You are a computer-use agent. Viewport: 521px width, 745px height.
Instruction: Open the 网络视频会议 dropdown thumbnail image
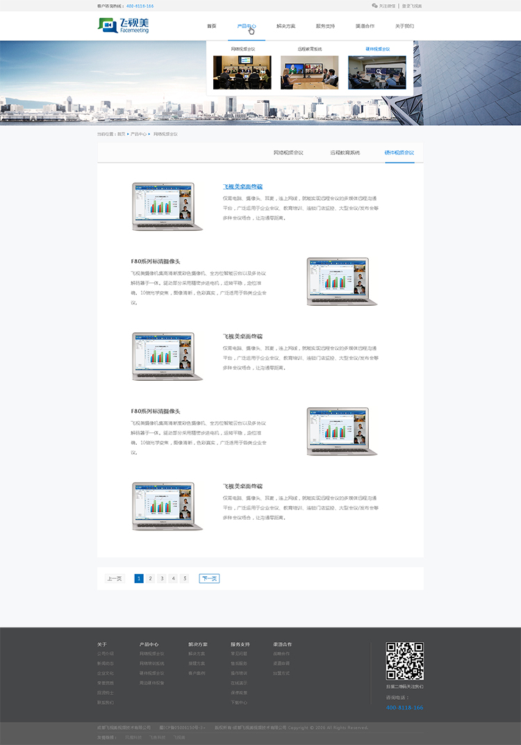pyautogui.click(x=242, y=72)
